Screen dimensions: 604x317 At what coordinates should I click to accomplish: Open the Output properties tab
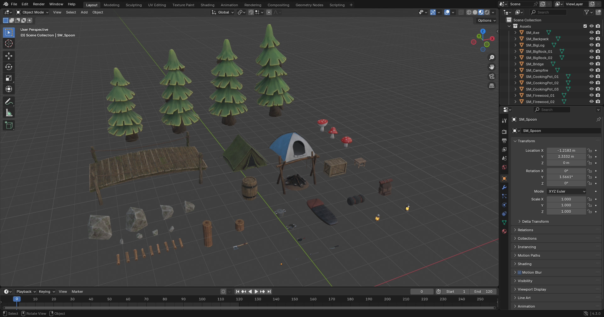(504, 141)
